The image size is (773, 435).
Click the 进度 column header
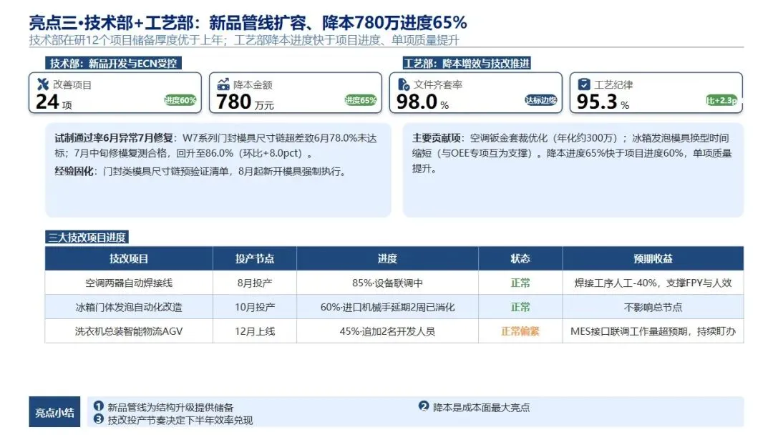(x=387, y=258)
